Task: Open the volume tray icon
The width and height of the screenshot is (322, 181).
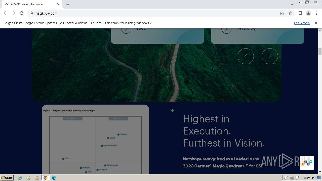Action: pyautogui.click(x=286, y=178)
